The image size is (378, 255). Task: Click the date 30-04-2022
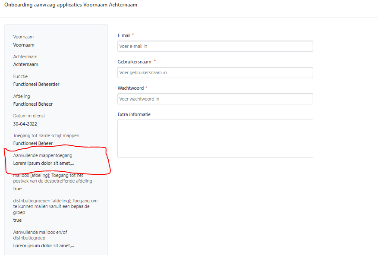point(25,124)
